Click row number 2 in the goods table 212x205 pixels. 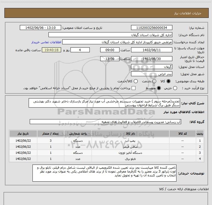(x=200, y=147)
